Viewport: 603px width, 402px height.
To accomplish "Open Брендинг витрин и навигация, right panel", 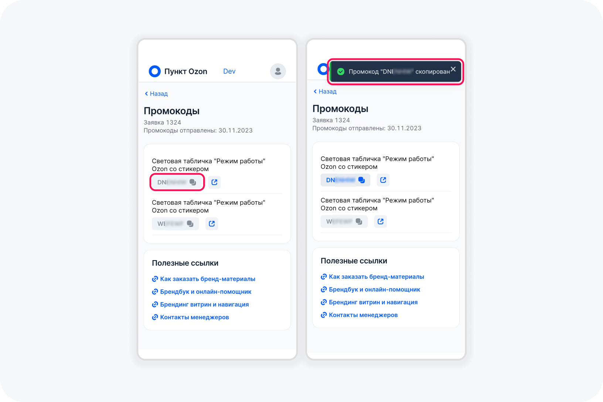I will point(369,302).
